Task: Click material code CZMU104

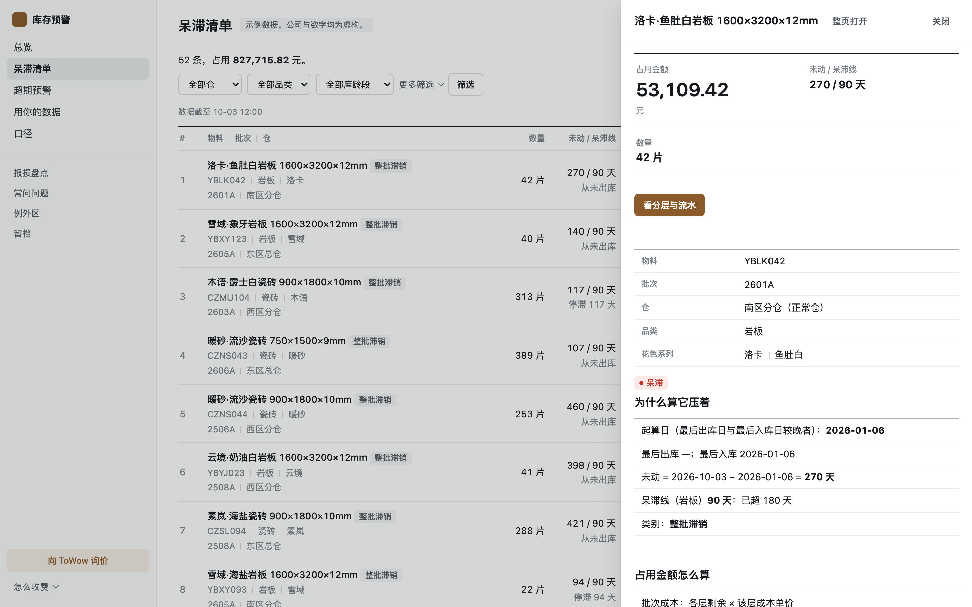Action: [x=228, y=297]
